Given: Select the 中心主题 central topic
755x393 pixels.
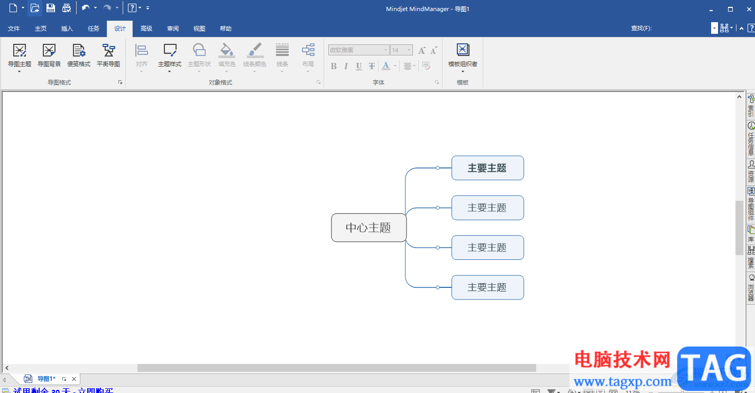Looking at the screenshot, I should coord(369,228).
